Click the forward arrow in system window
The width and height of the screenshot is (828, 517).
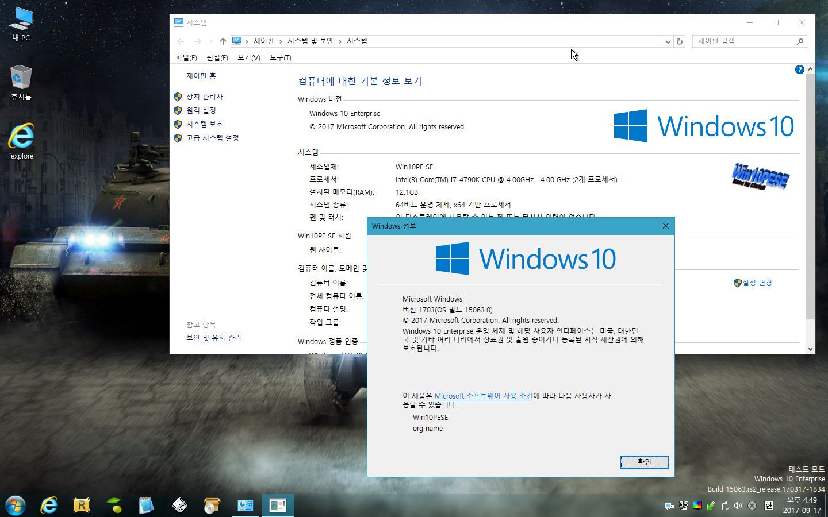click(197, 41)
